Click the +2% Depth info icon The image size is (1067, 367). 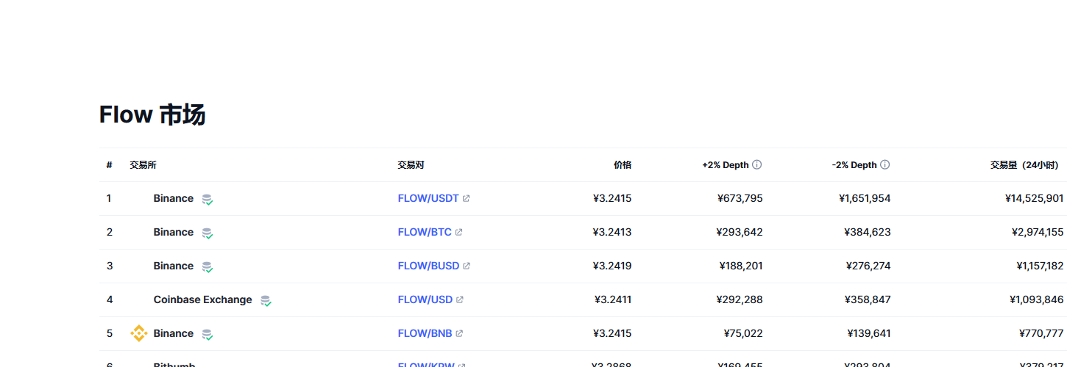point(756,165)
